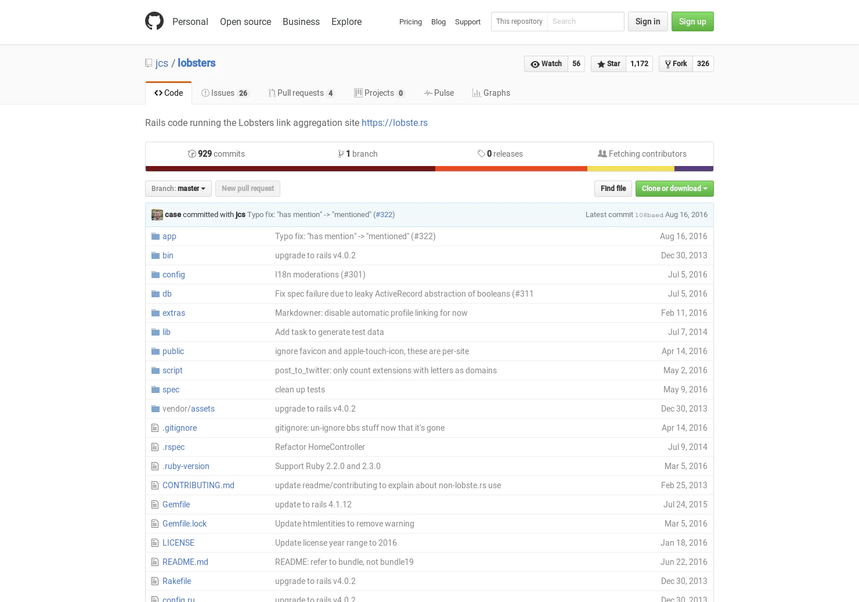
Task: Open the Graphs tab
Action: click(x=491, y=93)
